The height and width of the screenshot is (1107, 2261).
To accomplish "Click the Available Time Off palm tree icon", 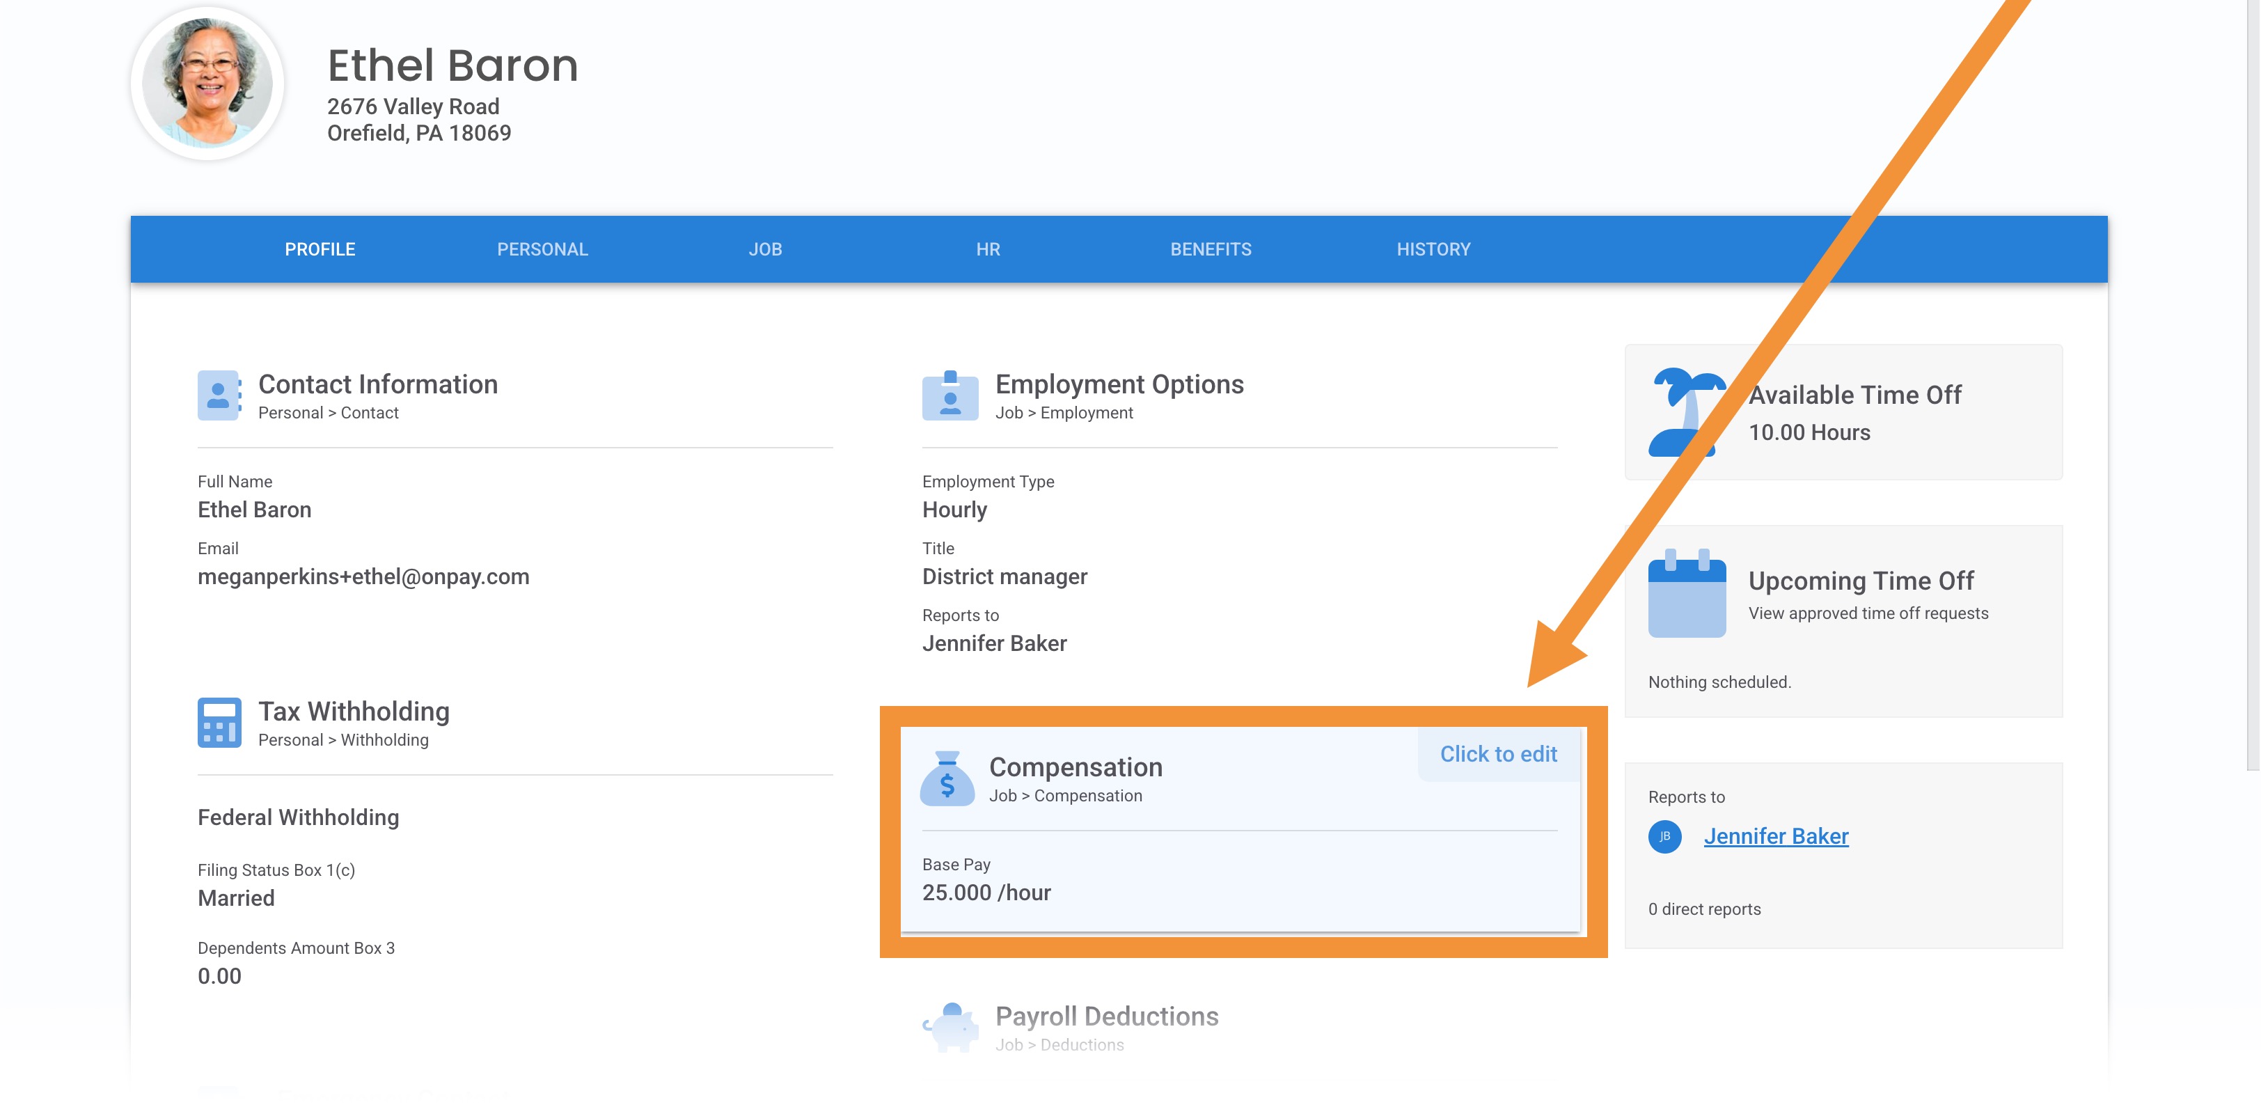I will point(1687,411).
